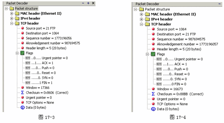Click Packet structure folder icon in left decoder
Screen dimensions: 224x123
(x=12, y=9)
